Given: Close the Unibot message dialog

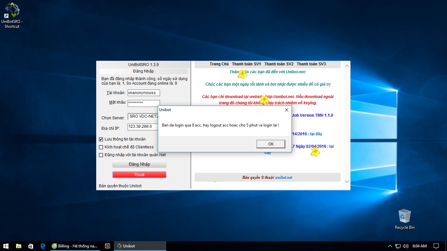Looking at the screenshot, I should point(286,110).
